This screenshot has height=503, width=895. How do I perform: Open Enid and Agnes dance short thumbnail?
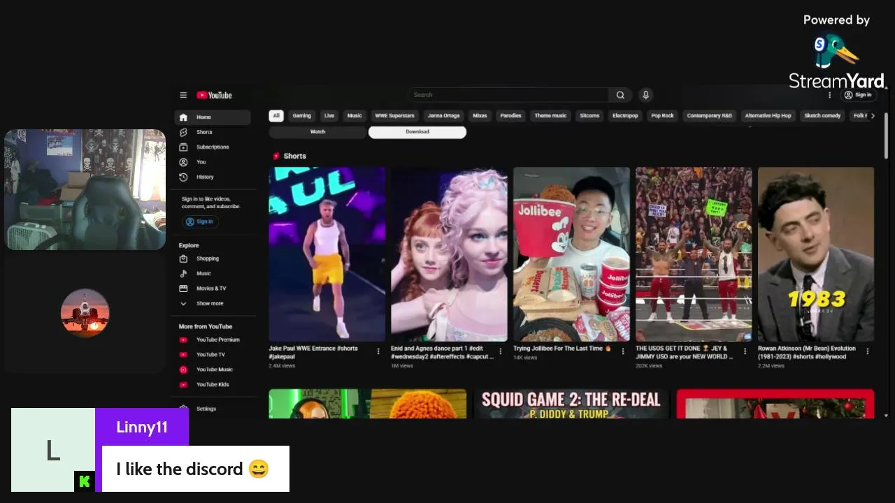[449, 254]
